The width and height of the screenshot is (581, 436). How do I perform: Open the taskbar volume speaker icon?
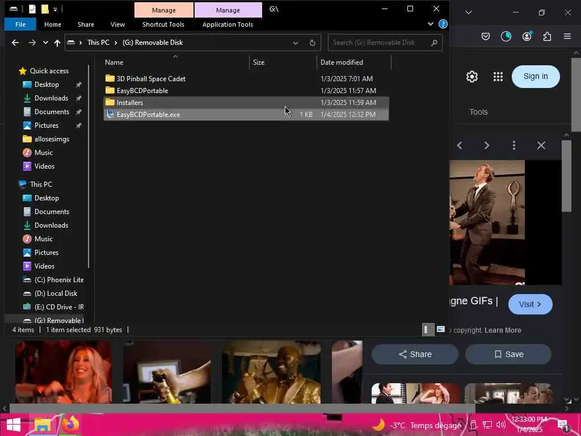(x=500, y=425)
